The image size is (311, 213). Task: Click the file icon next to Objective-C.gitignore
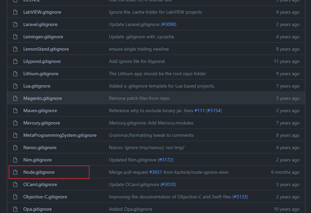15,197
